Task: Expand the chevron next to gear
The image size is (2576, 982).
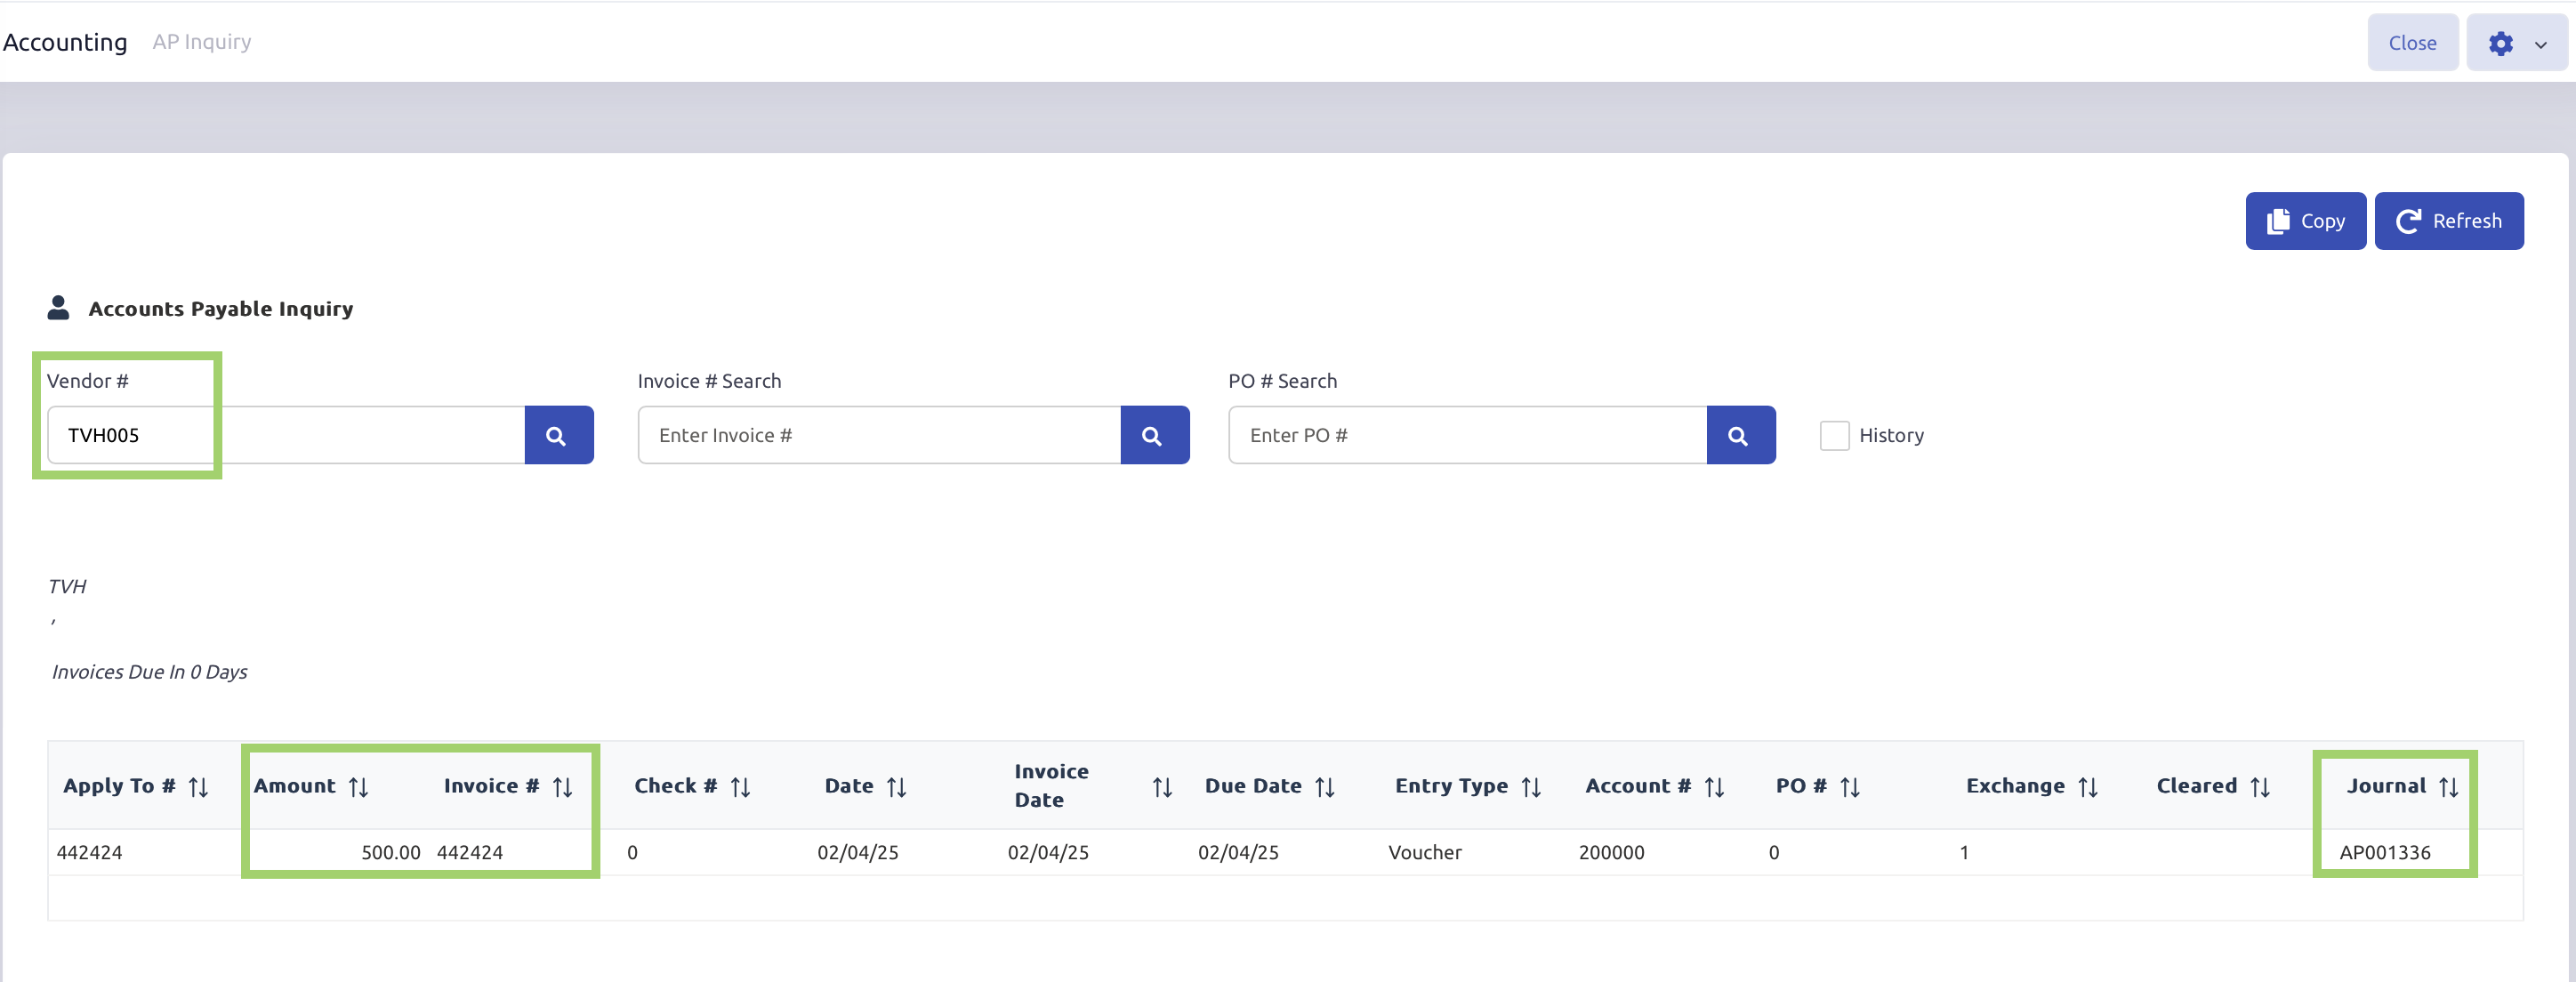Action: click(x=2540, y=45)
